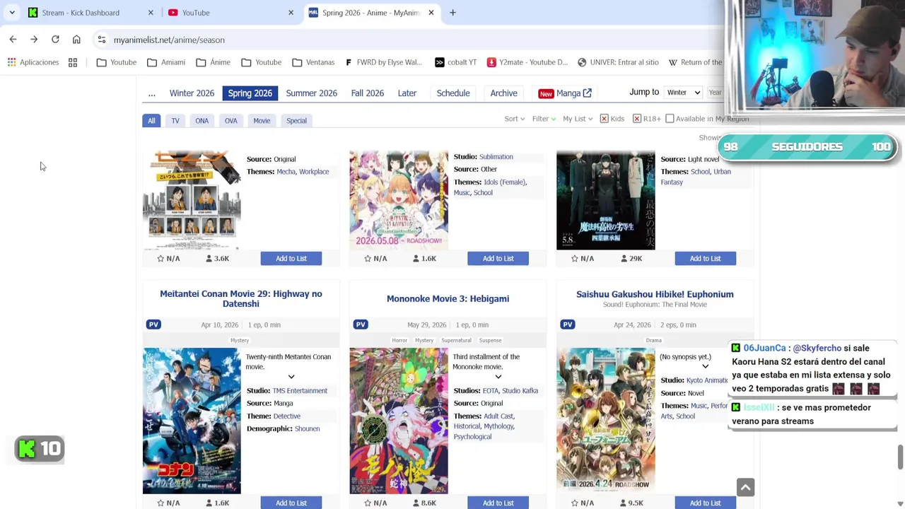905x509 pixels.
Task: Filter anime by OVA type
Action: [x=230, y=121]
